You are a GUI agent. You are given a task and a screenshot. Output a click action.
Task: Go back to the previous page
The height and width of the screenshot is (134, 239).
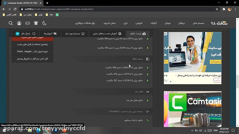(x=4, y=9)
